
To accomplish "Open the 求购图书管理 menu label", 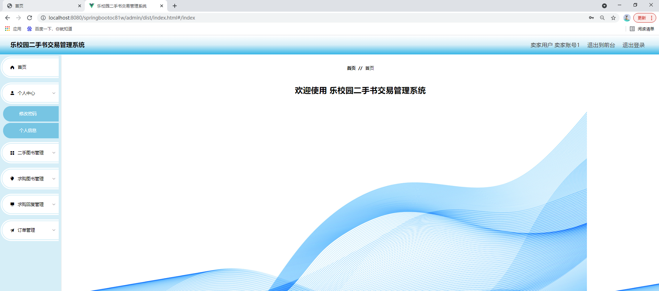I will pyautogui.click(x=31, y=179).
